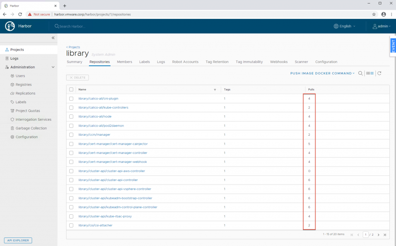Toggle the select-all checkbox in table header
Screen dimensions: 396x246
[x=71, y=89]
